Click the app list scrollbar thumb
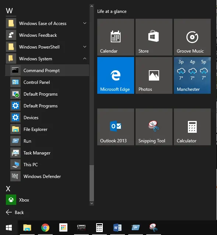Image resolution: width=217 pixels, height=235 pixels. point(92,183)
